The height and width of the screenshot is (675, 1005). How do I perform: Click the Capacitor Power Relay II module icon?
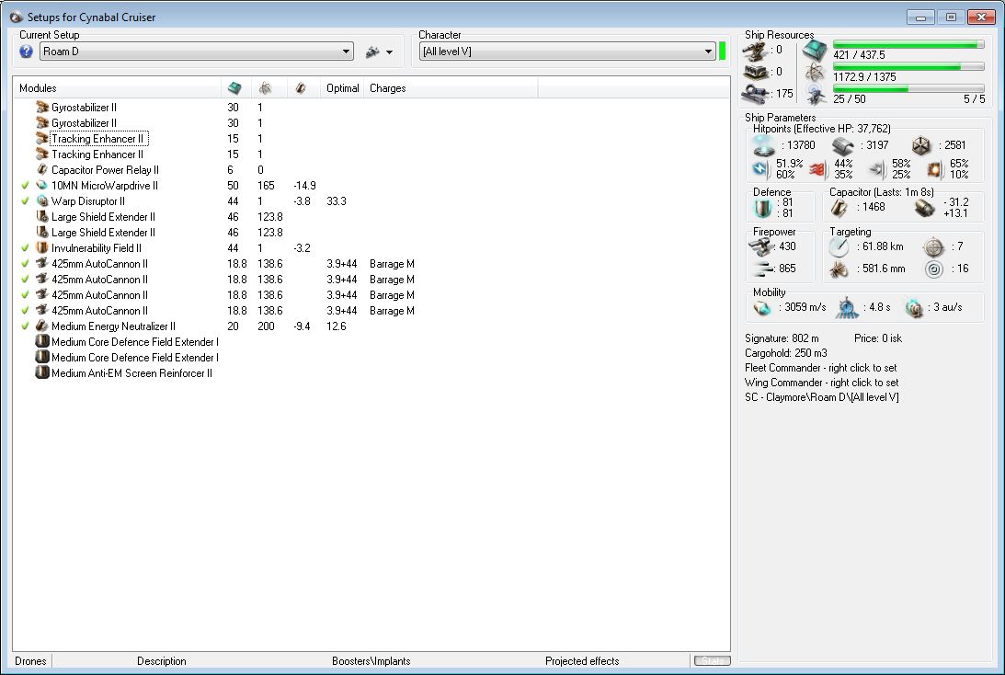click(x=42, y=170)
